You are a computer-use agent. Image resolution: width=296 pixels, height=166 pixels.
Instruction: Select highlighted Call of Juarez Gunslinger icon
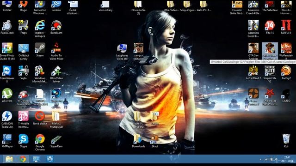(270, 51)
